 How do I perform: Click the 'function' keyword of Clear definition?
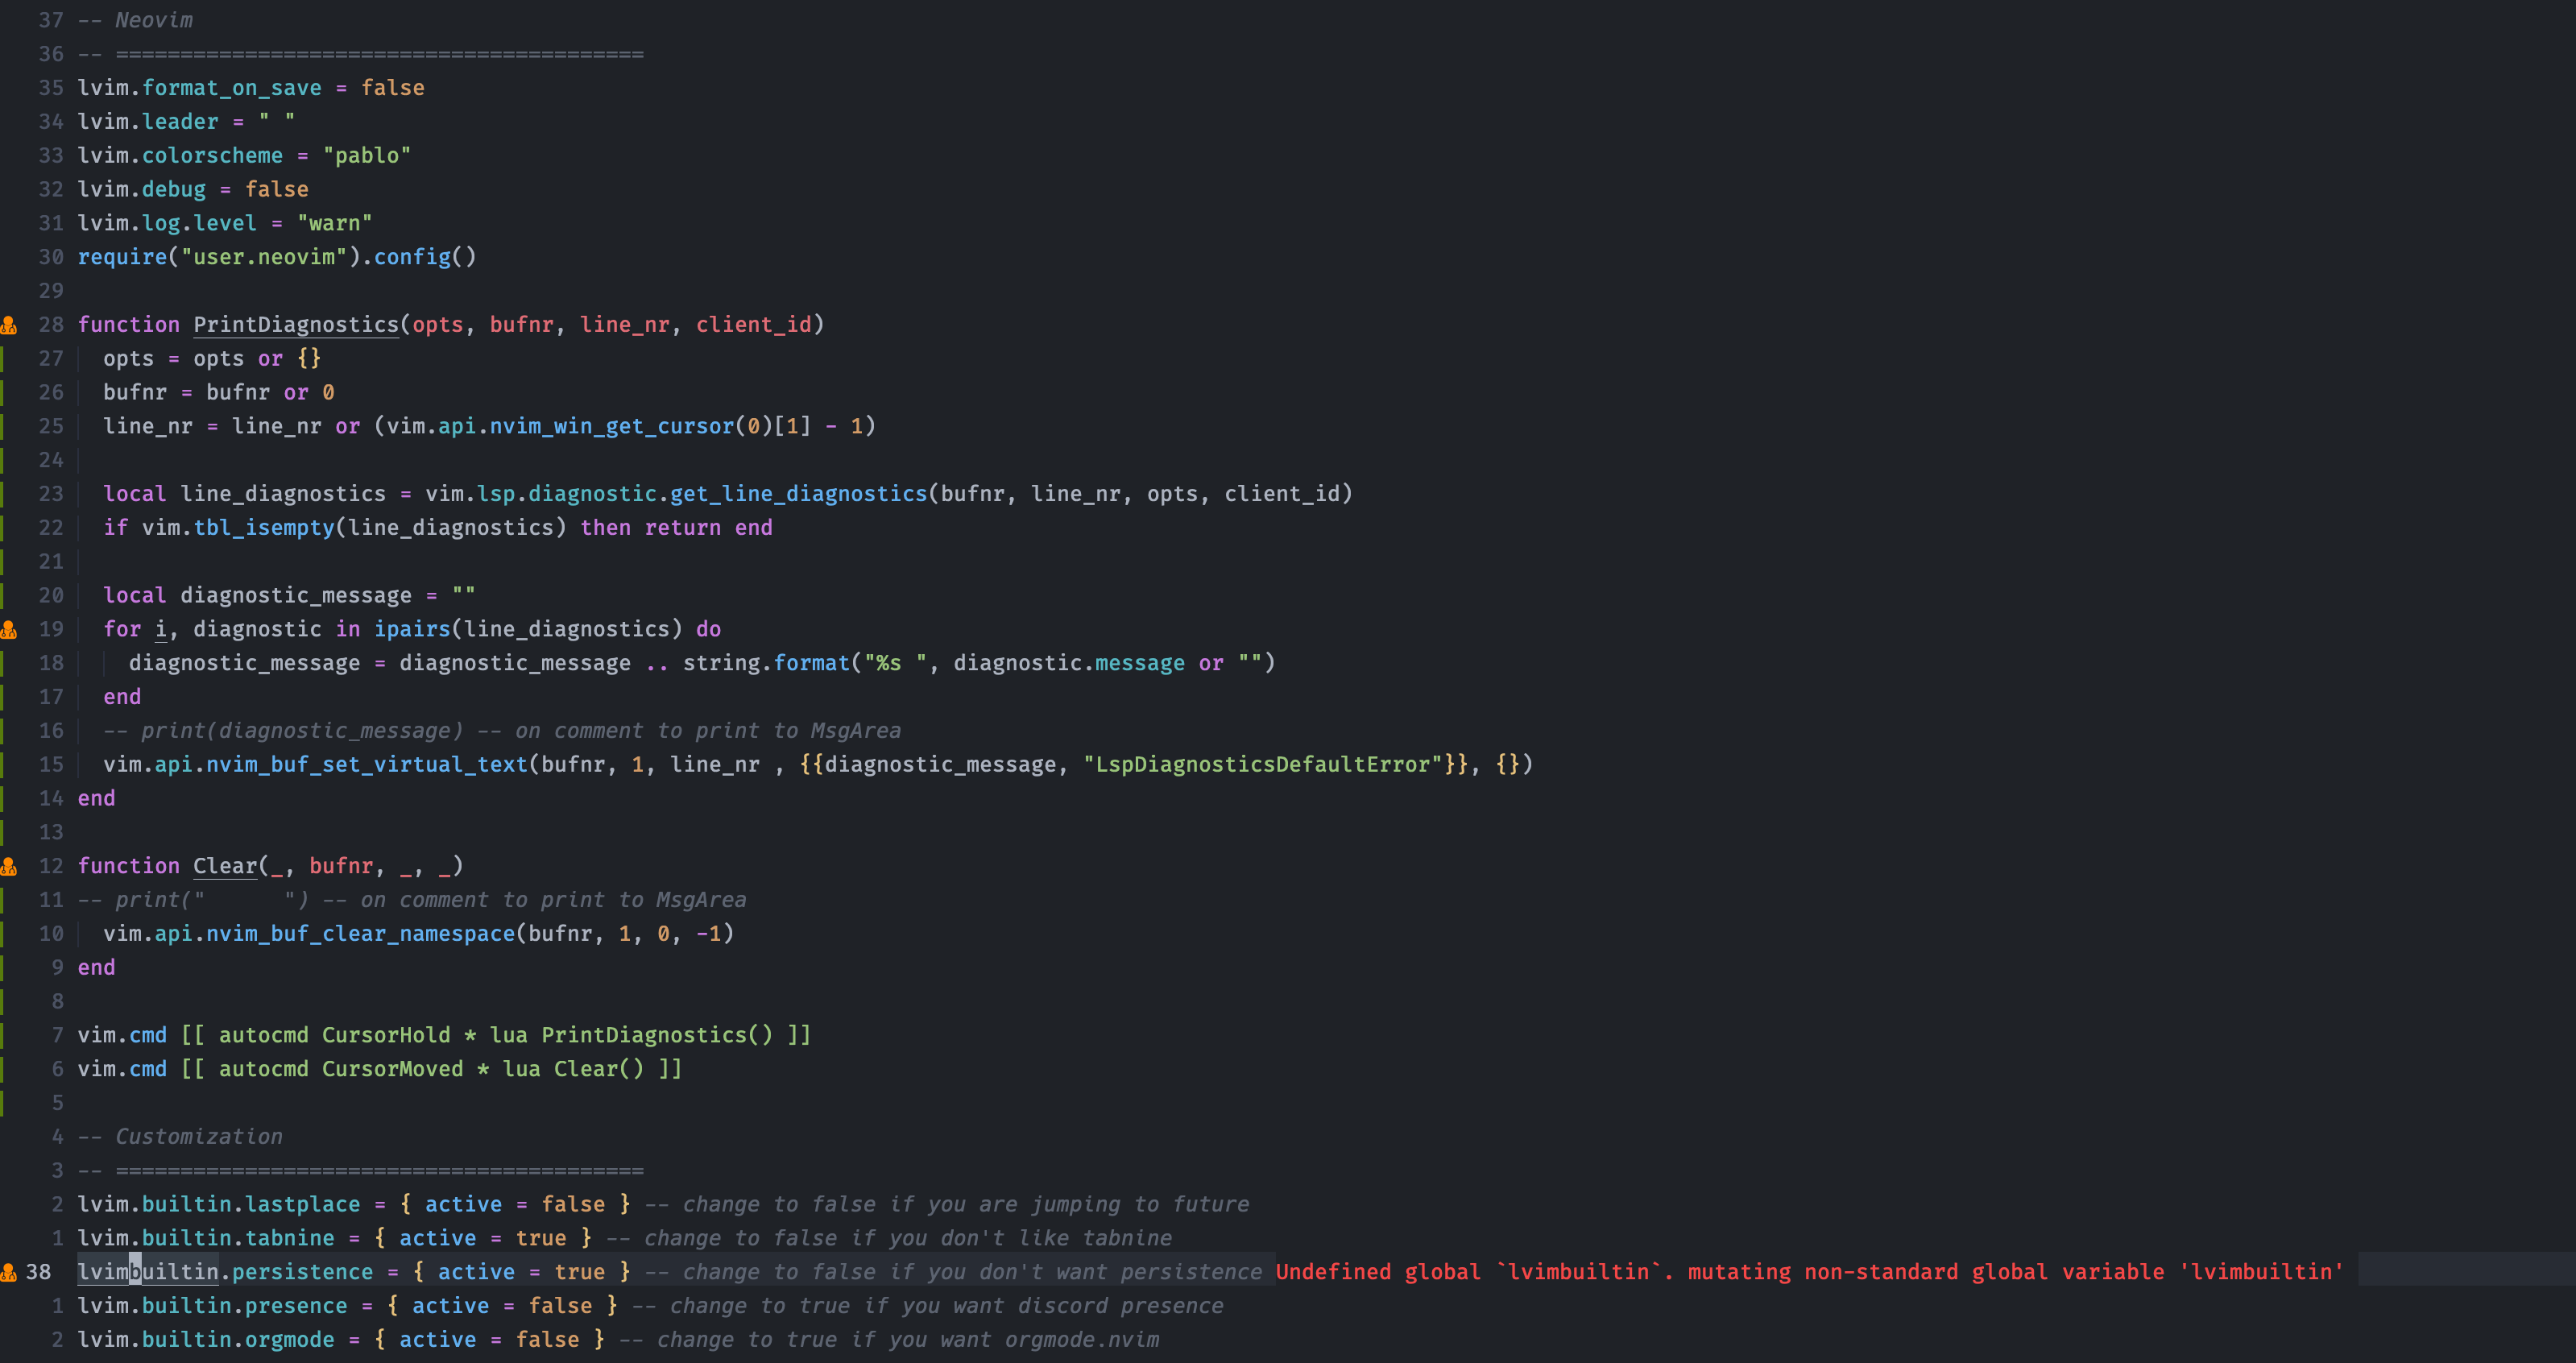[x=128, y=867]
